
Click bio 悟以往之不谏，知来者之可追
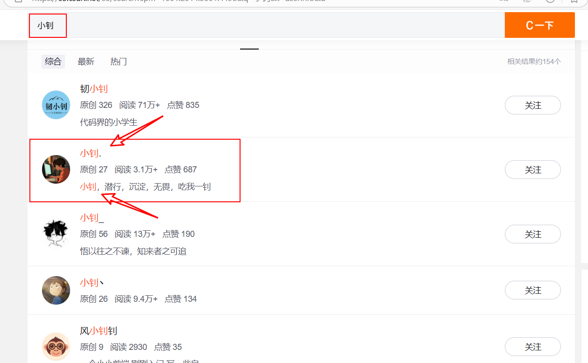point(133,251)
